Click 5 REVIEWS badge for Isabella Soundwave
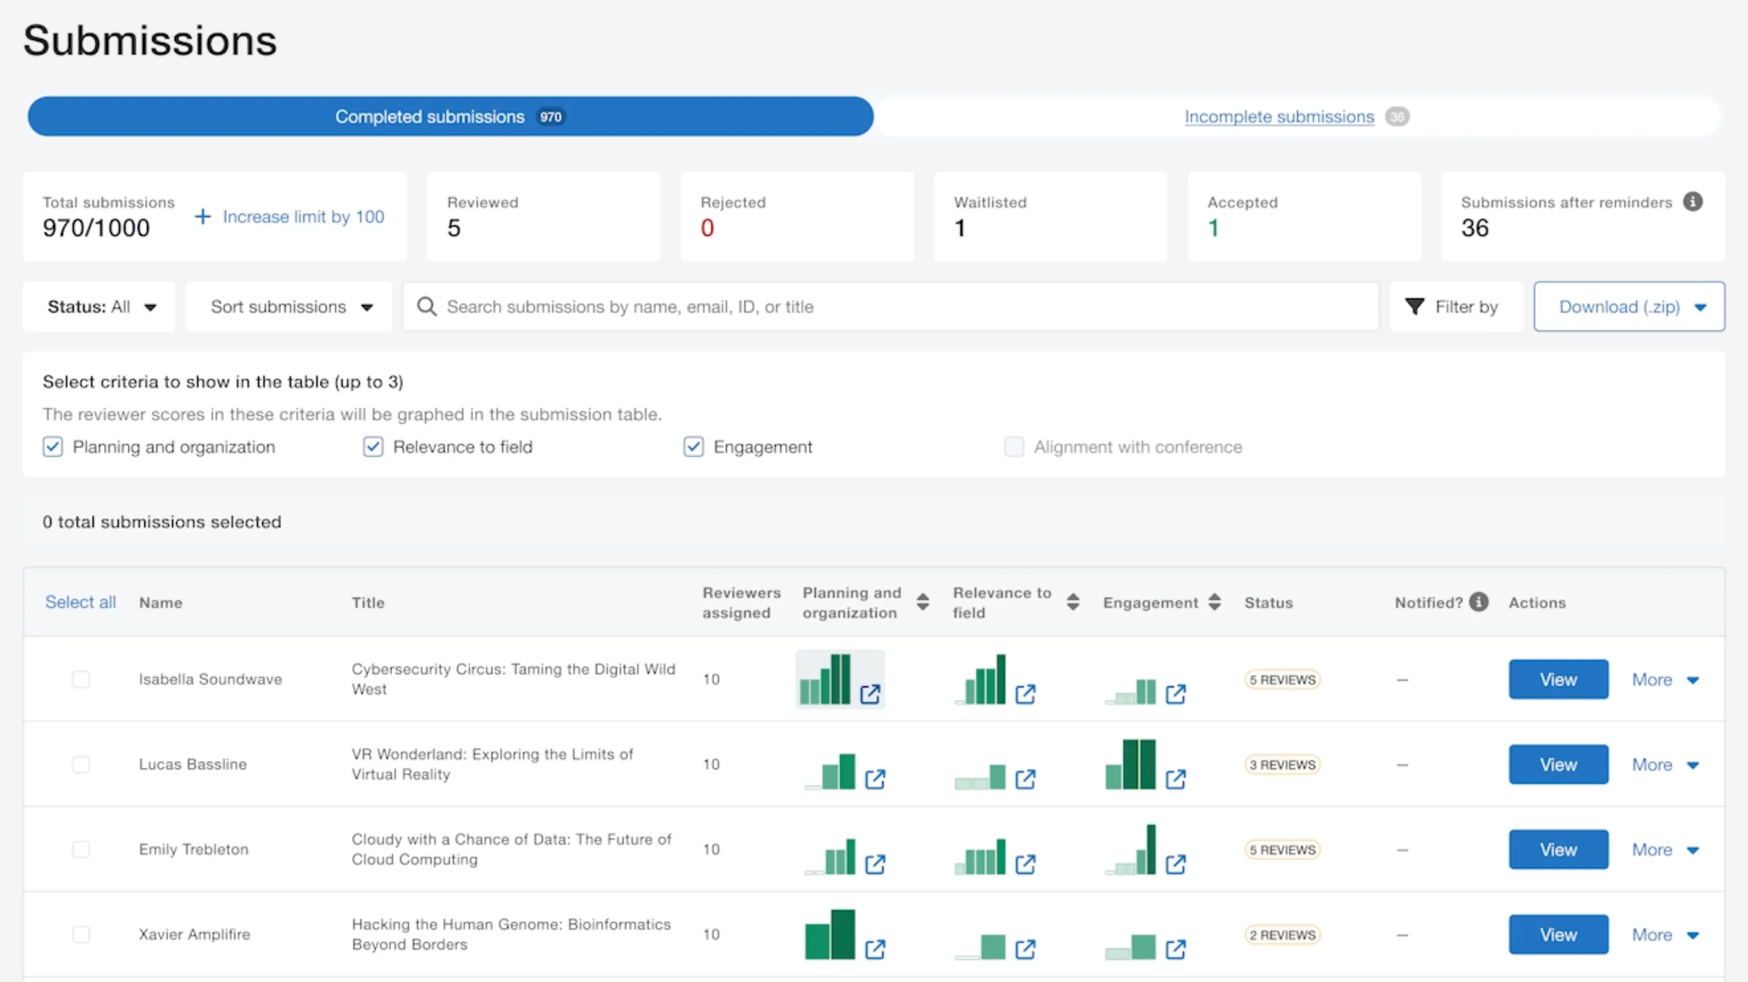 click(1282, 680)
